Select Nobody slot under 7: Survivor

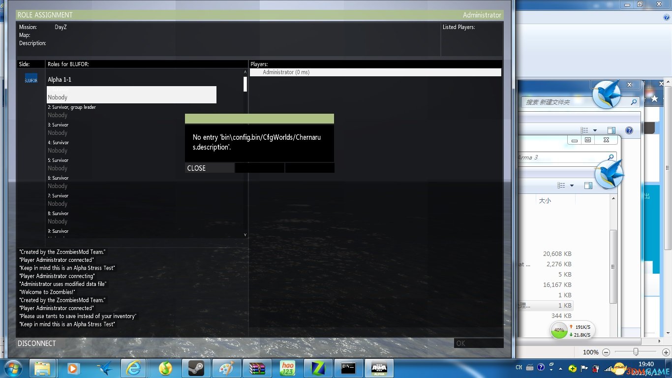(58, 204)
